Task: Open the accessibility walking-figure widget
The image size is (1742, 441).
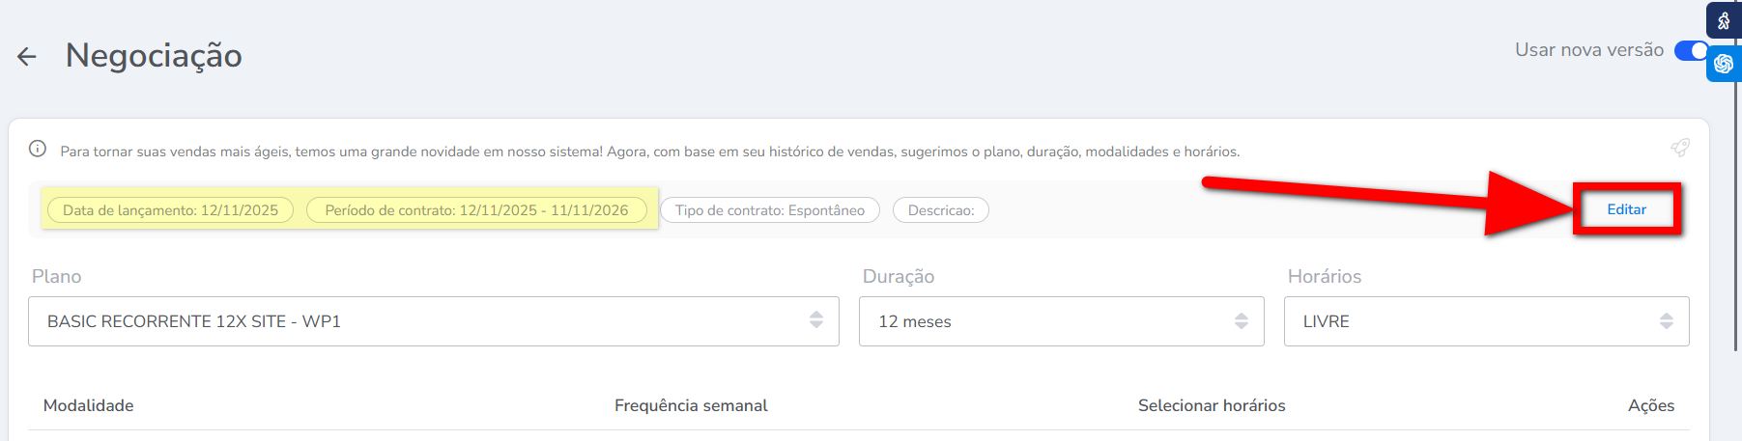Action: (1724, 20)
